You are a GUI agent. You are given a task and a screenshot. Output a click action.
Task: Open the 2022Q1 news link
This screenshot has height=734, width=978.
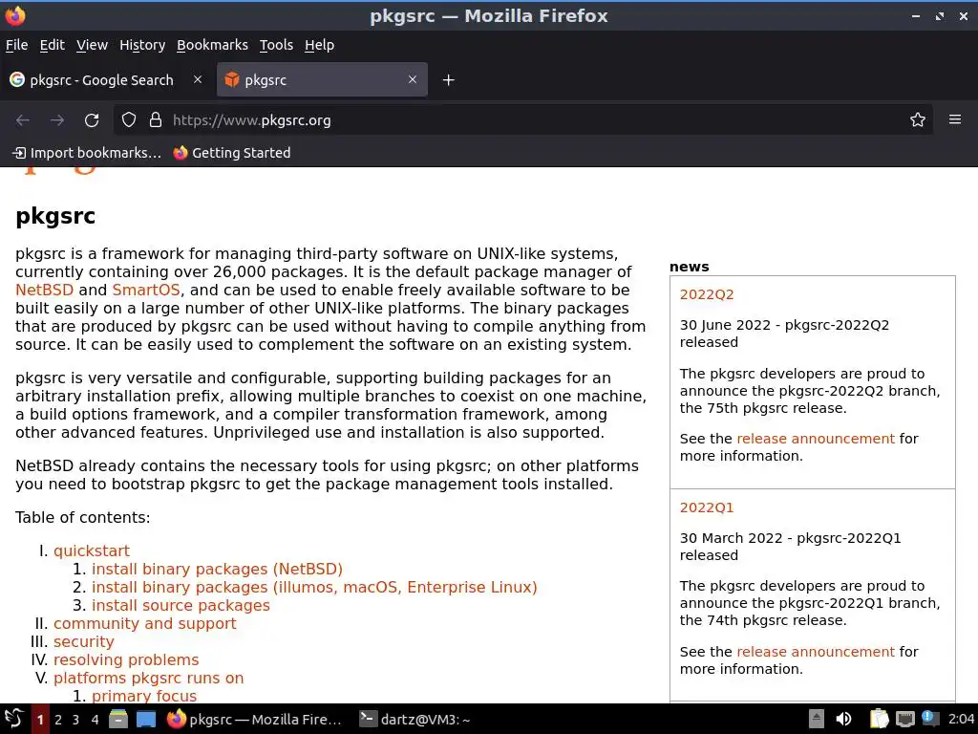(707, 507)
